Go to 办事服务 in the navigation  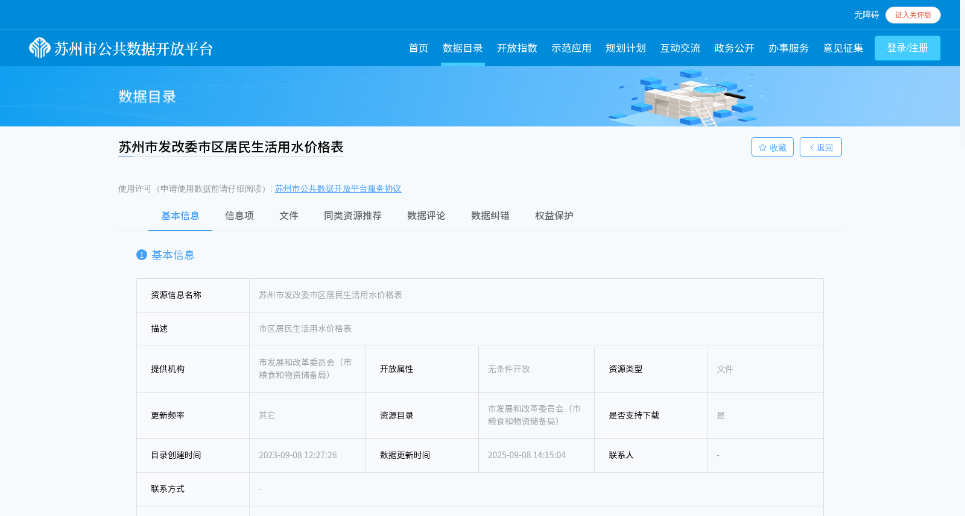[788, 48]
